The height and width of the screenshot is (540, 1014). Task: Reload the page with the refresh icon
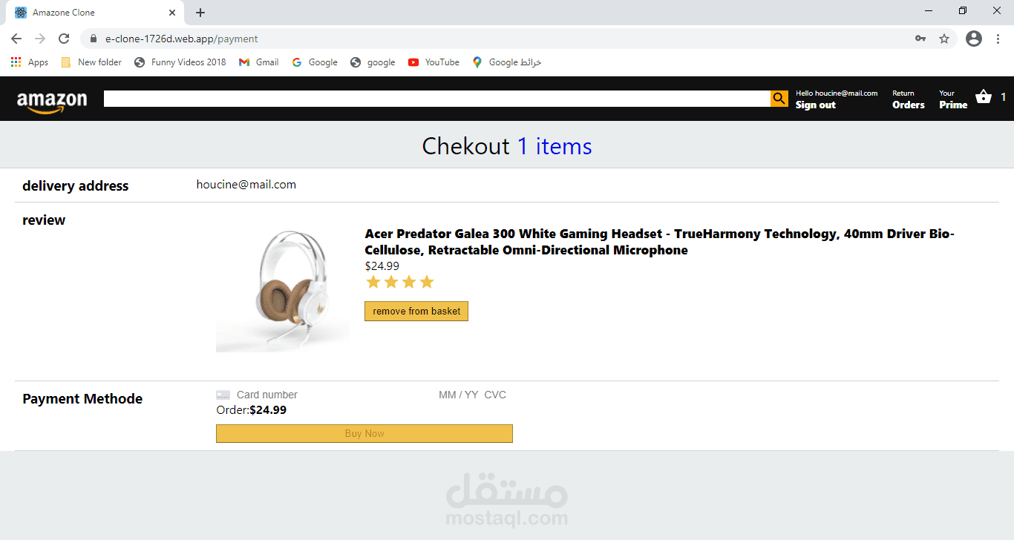(64, 39)
